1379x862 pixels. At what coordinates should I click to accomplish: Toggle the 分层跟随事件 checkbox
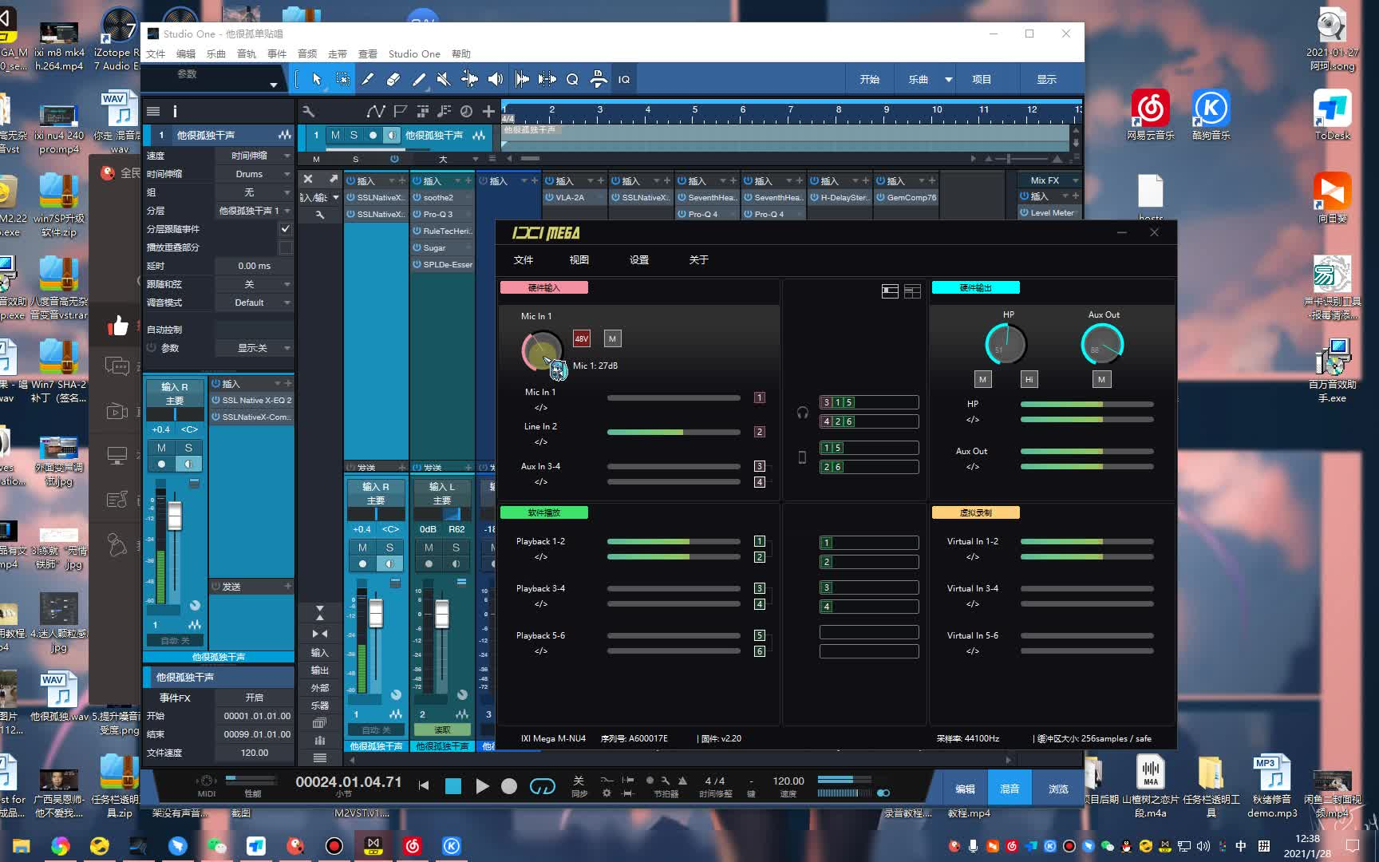pyautogui.click(x=285, y=229)
